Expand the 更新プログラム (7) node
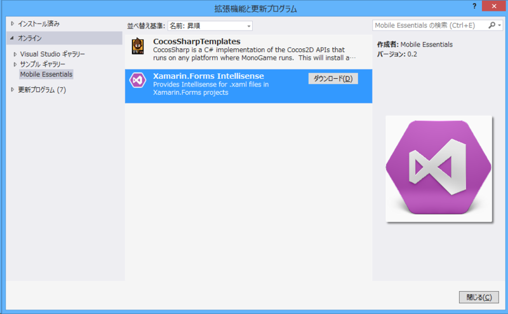Screen dimensions: 508x314 [x=12, y=90]
